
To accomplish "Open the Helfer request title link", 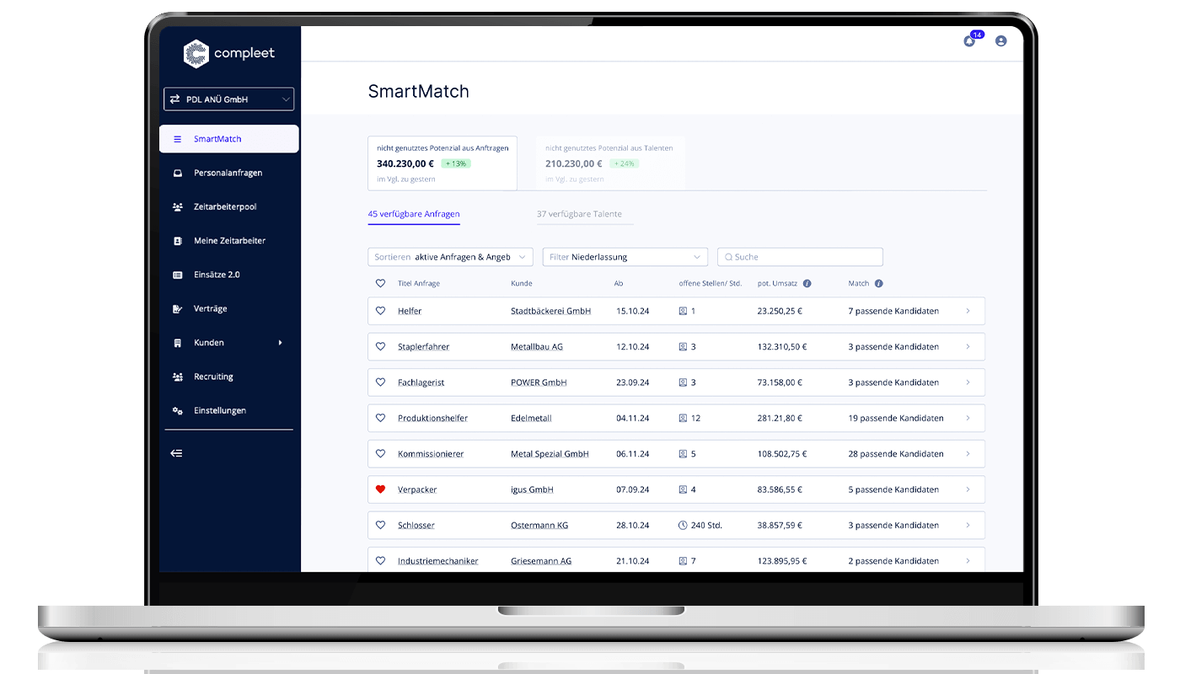I will (x=410, y=311).
